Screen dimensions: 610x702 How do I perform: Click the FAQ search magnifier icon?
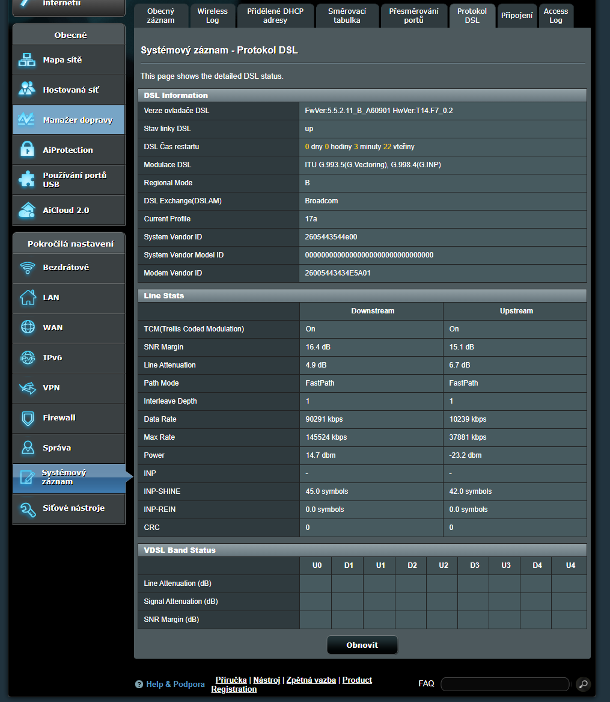pyautogui.click(x=582, y=684)
